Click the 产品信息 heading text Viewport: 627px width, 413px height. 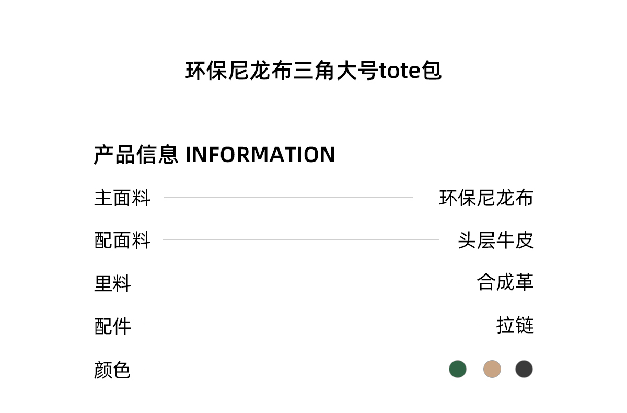136,155
